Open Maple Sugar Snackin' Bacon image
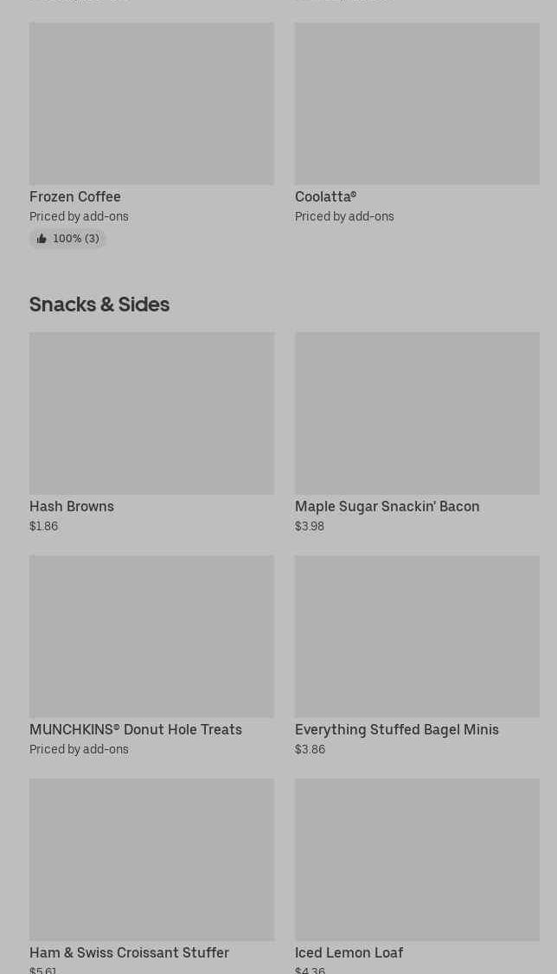This screenshot has height=974, width=557. pos(417,413)
